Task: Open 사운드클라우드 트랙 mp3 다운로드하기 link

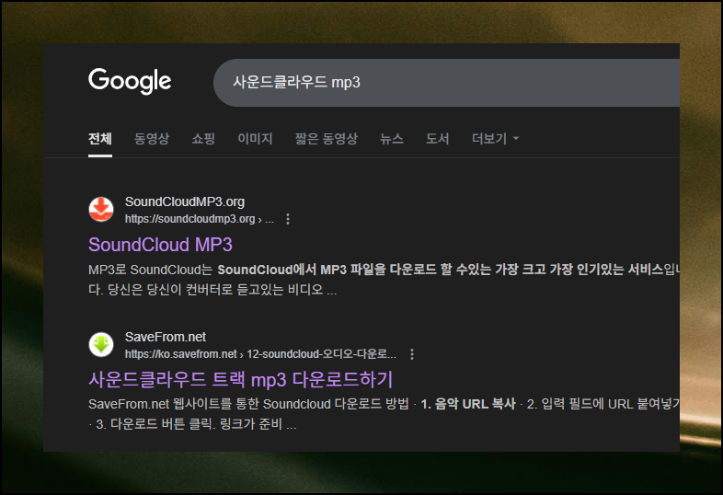Action: point(240,380)
